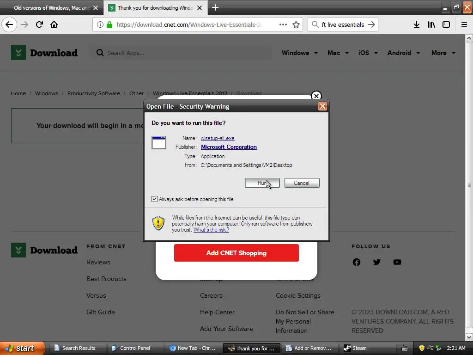
Task: Click the on-screen keyboard tray icon
Action: pyautogui.click(x=405, y=349)
